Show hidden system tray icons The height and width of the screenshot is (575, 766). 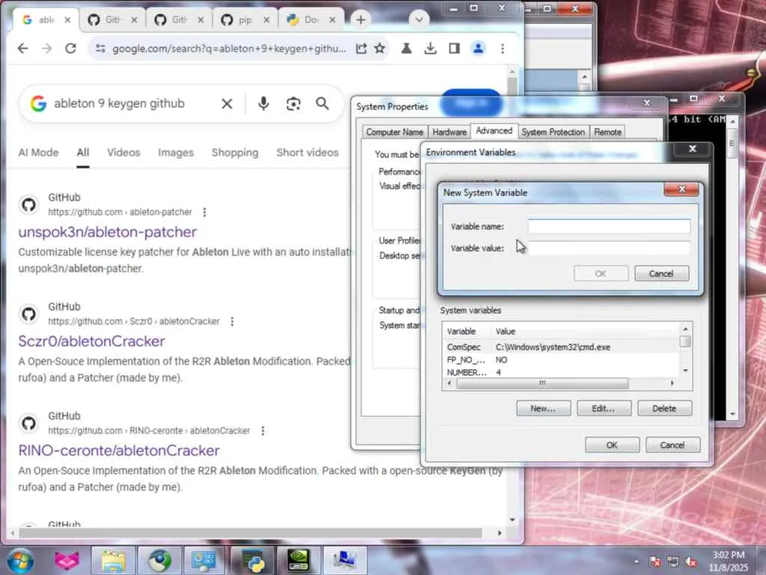(x=636, y=562)
